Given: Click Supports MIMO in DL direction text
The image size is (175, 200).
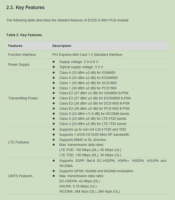Looking at the screenshot, I should click(83, 140).
